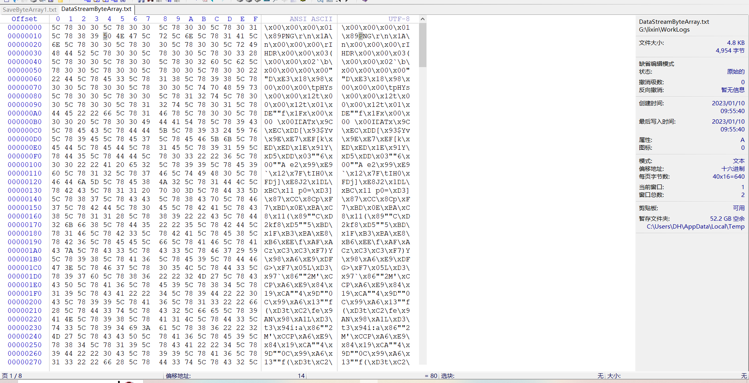Image resolution: width=749 pixels, height=383 pixels.
Task: Click the 剪贴板 value 可用
Action: (x=738, y=208)
